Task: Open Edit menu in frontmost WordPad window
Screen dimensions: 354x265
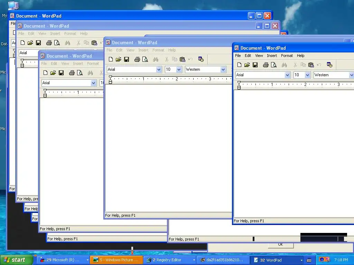Action: click(x=248, y=56)
